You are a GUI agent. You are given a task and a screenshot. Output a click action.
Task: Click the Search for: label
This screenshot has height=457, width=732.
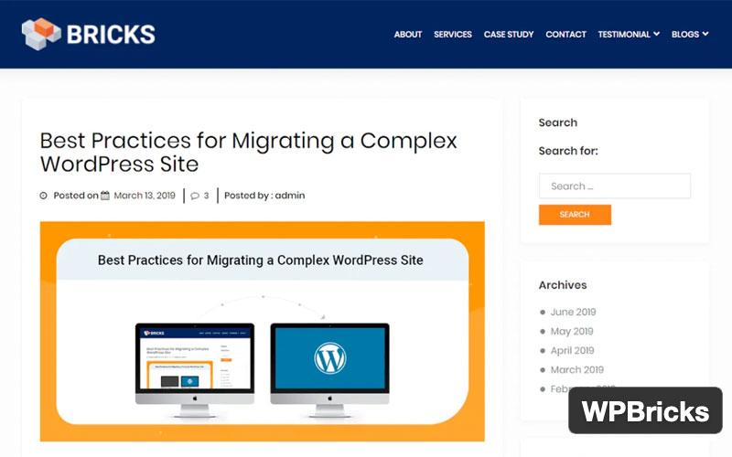(568, 151)
